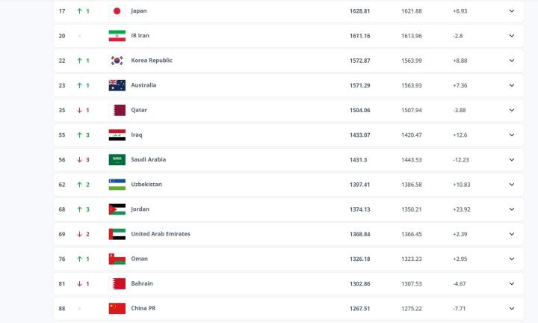The height and width of the screenshot is (323, 538).
Task: Open the Korea Republic team link
Action: 151,61
